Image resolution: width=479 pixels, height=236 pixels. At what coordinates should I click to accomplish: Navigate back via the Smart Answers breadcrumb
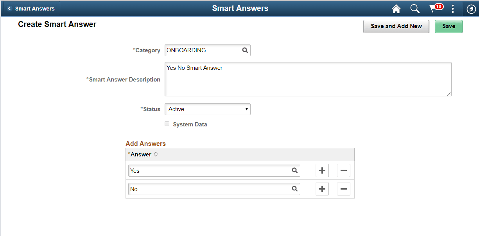(34, 8)
